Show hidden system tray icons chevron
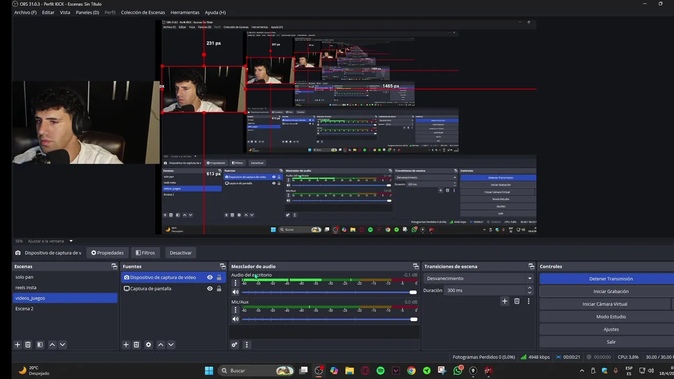 (582, 371)
